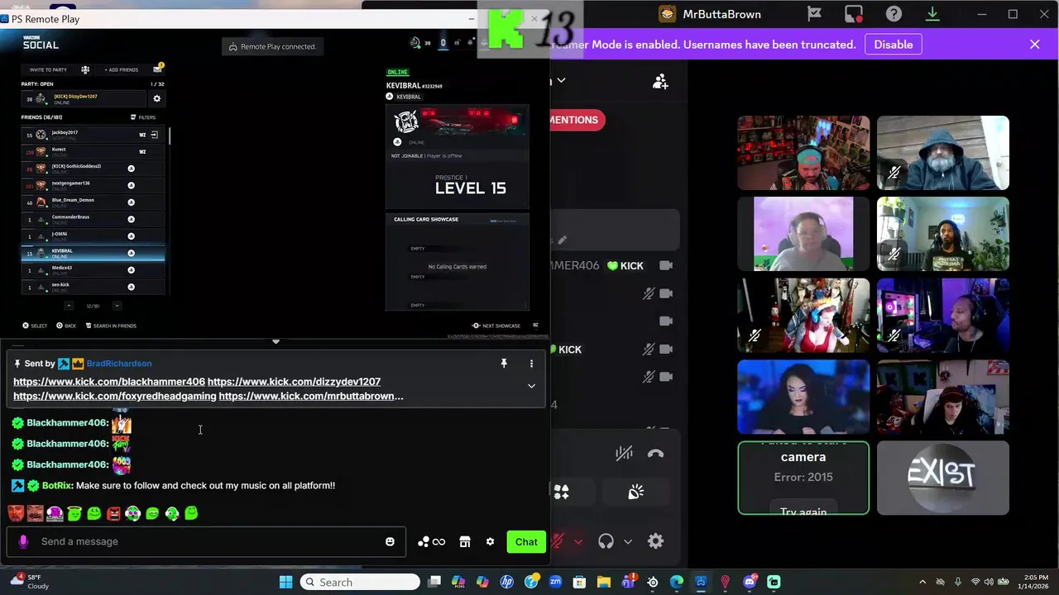Screen dimensions: 1059x595
Task: Toggle Discord noise suppression
Action: 624,453
